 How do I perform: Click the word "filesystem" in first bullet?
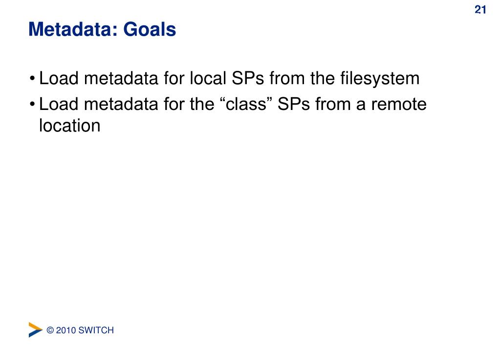(379, 79)
